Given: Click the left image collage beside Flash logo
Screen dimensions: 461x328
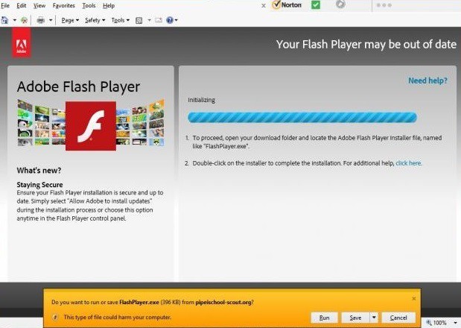Looking at the screenshot, I should [x=41, y=123].
